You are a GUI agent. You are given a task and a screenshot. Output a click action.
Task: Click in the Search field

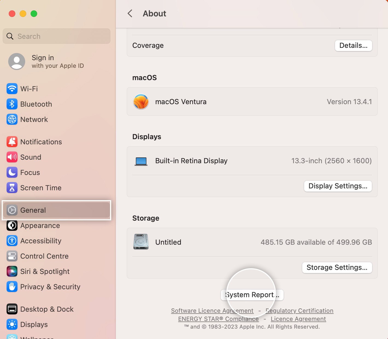click(x=57, y=36)
